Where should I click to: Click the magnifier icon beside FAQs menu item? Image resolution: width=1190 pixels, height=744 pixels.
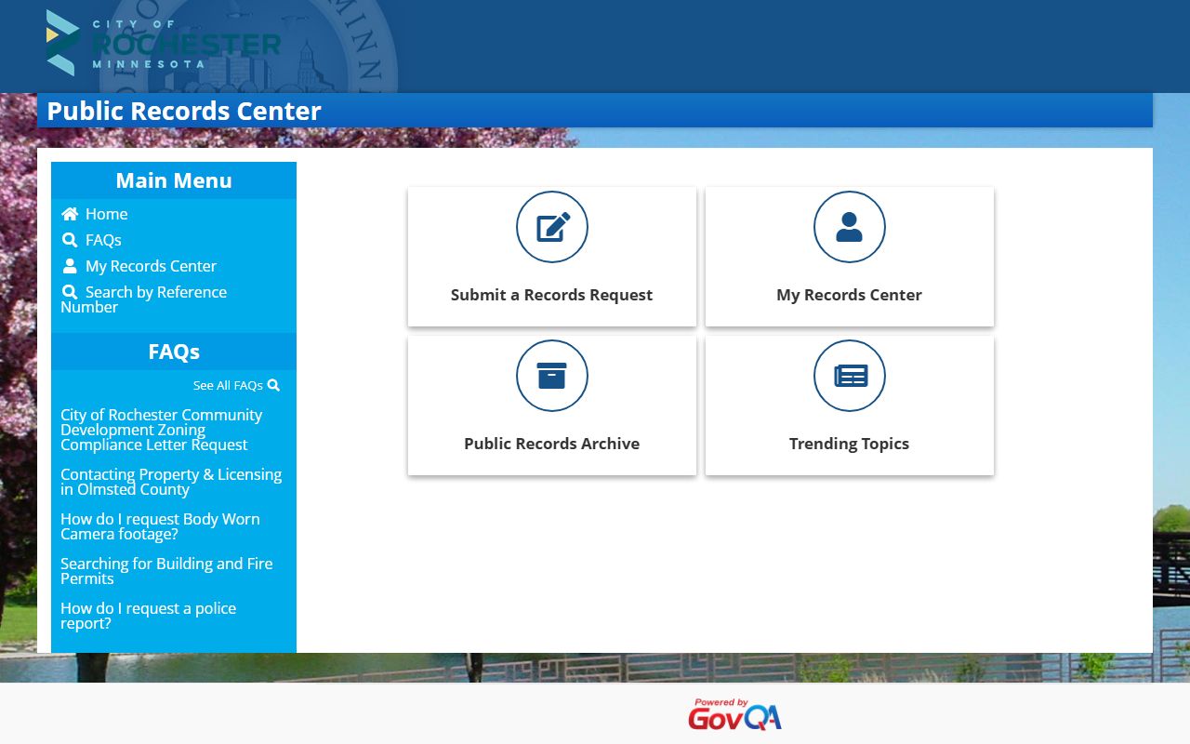pyautogui.click(x=70, y=240)
